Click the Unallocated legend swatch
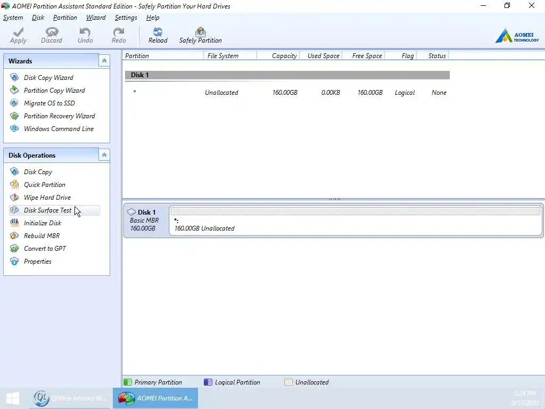This screenshot has height=409, width=545. pyautogui.click(x=288, y=382)
